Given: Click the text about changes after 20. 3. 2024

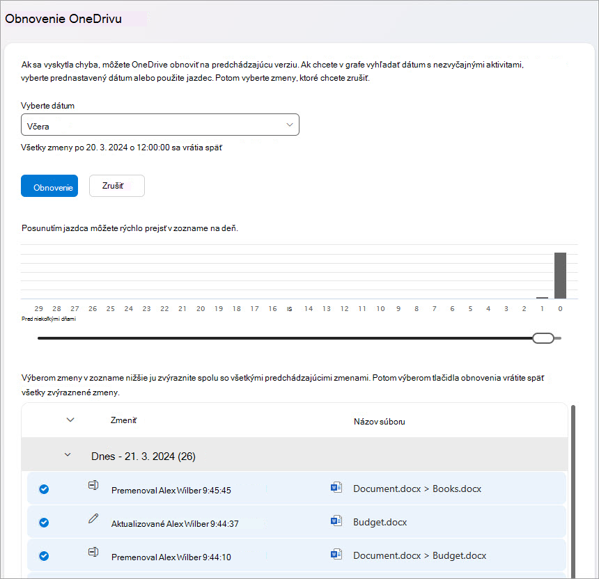Looking at the screenshot, I should 121,148.
